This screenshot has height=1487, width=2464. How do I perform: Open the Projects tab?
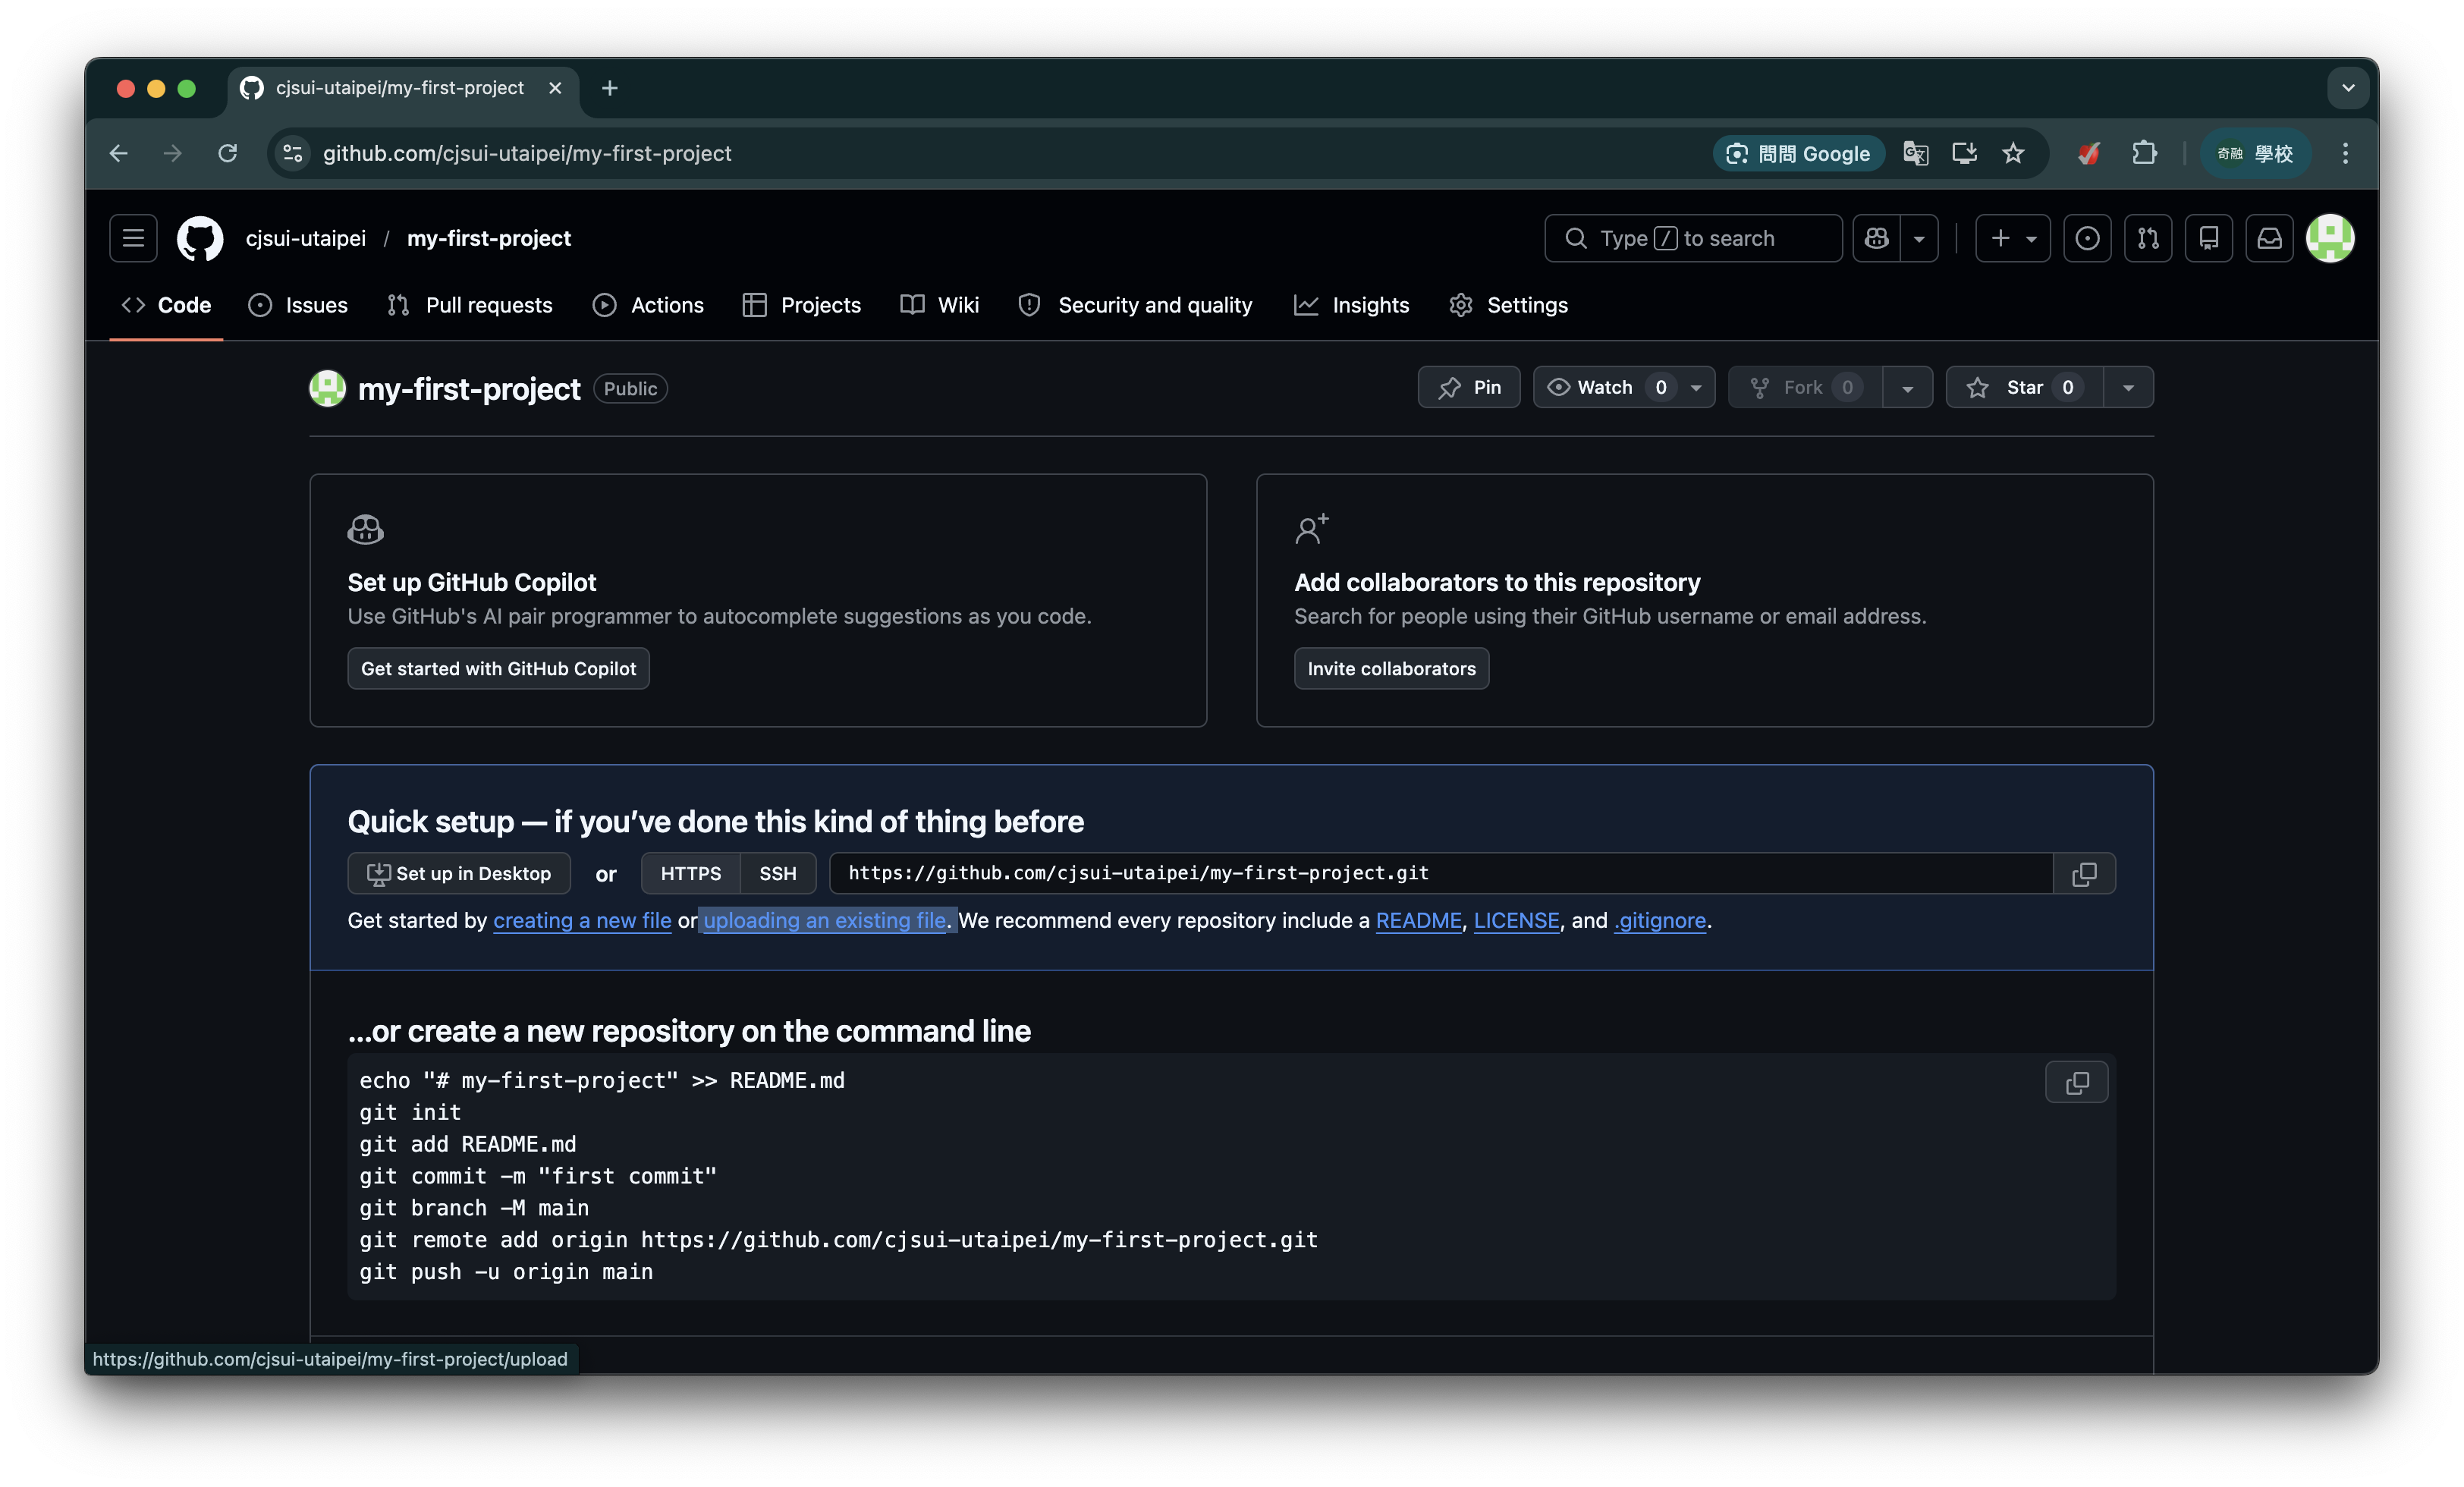coord(802,305)
